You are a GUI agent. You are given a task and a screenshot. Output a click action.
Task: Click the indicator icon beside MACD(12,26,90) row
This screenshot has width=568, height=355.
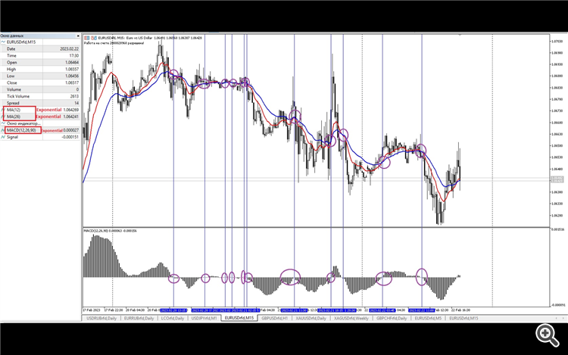pos(3,130)
